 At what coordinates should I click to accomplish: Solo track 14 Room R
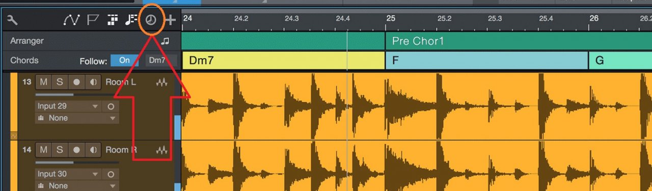(x=60, y=150)
